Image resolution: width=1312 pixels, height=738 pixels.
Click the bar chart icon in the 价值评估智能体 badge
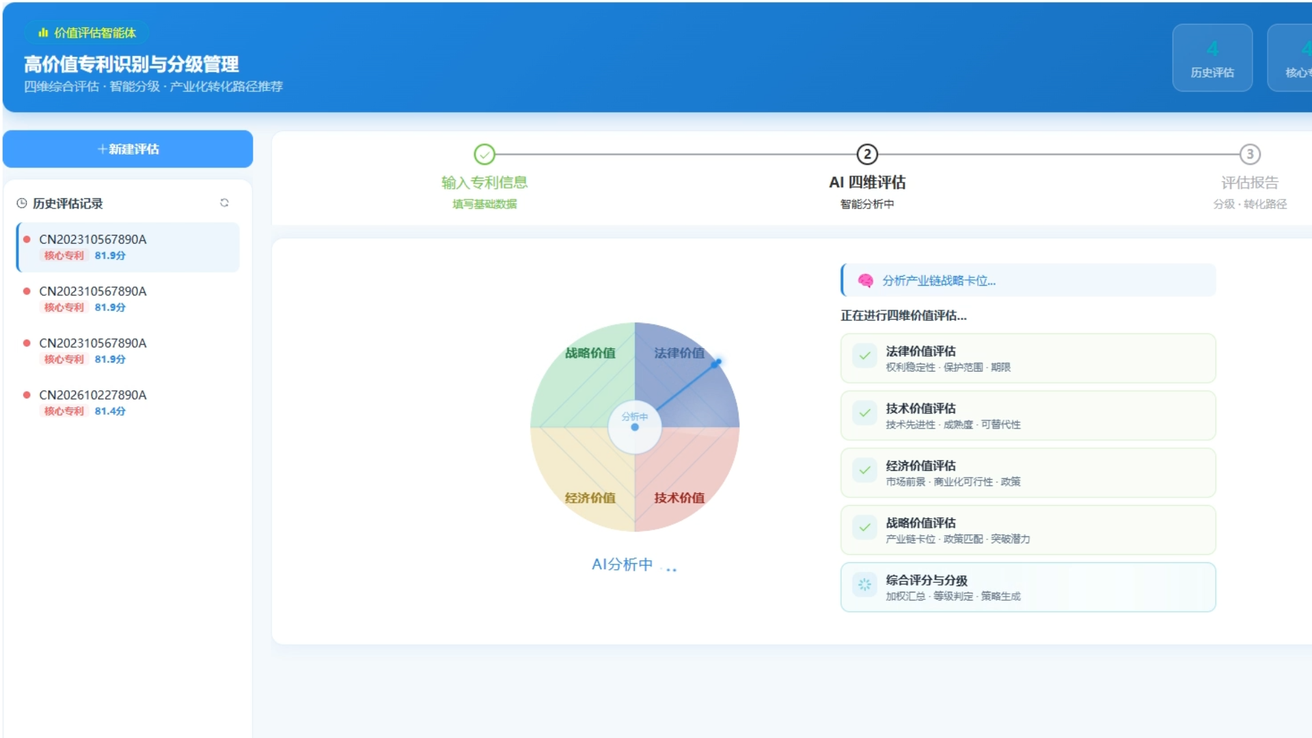(44, 33)
